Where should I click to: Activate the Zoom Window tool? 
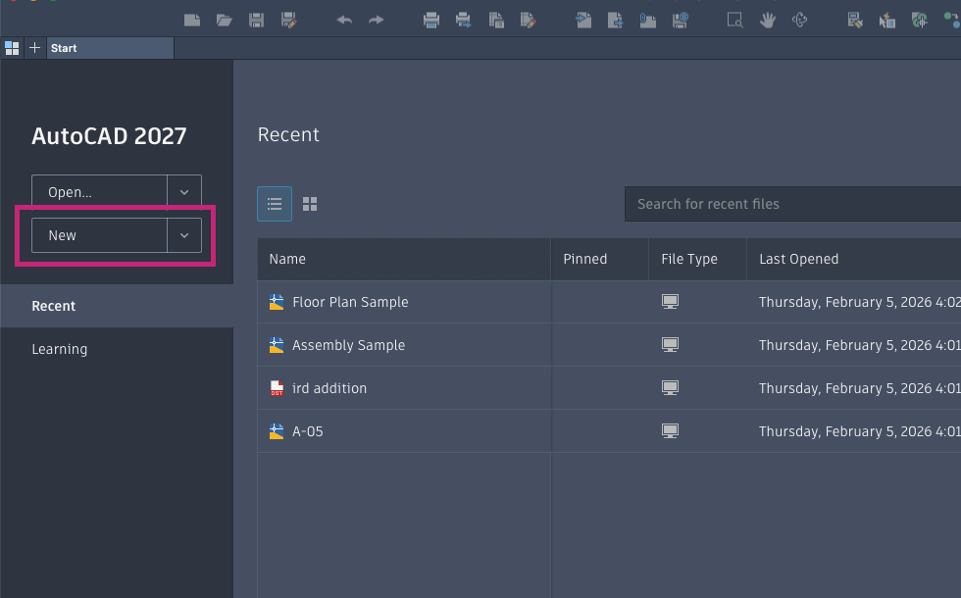tap(734, 21)
